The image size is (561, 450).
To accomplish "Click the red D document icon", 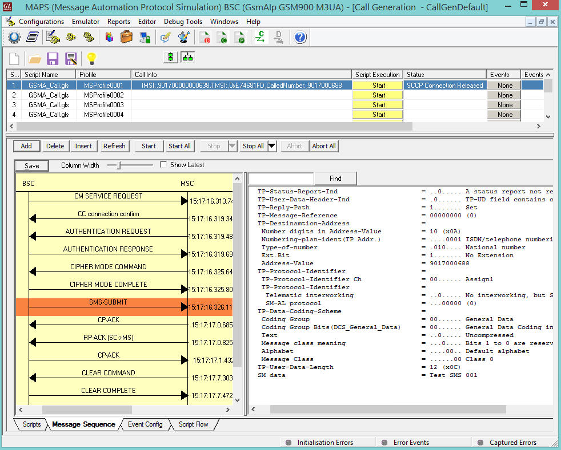I will 205,38.
